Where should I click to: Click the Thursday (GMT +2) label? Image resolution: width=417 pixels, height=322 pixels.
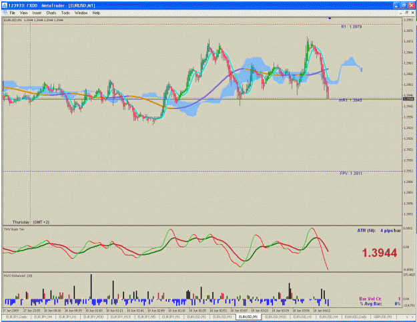31,222
